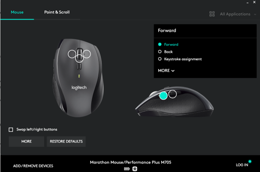Screen dimensions: 260x172
Task: Enable Swap left/right buttons checkbox
Action: click(11, 129)
